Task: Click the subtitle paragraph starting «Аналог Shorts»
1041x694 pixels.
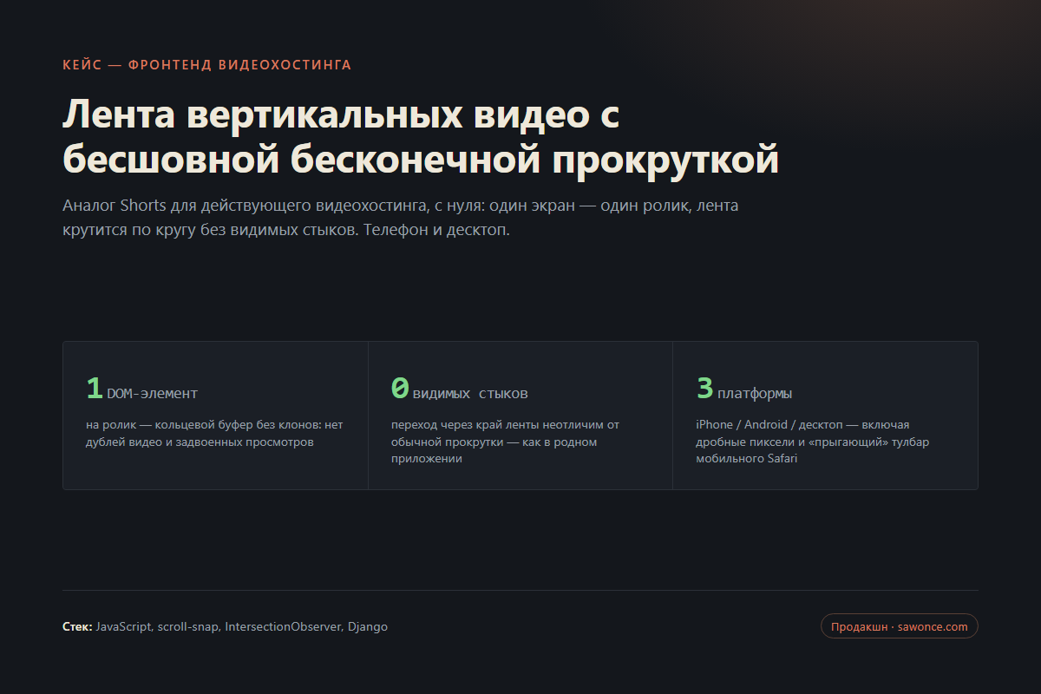Action: (x=401, y=219)
